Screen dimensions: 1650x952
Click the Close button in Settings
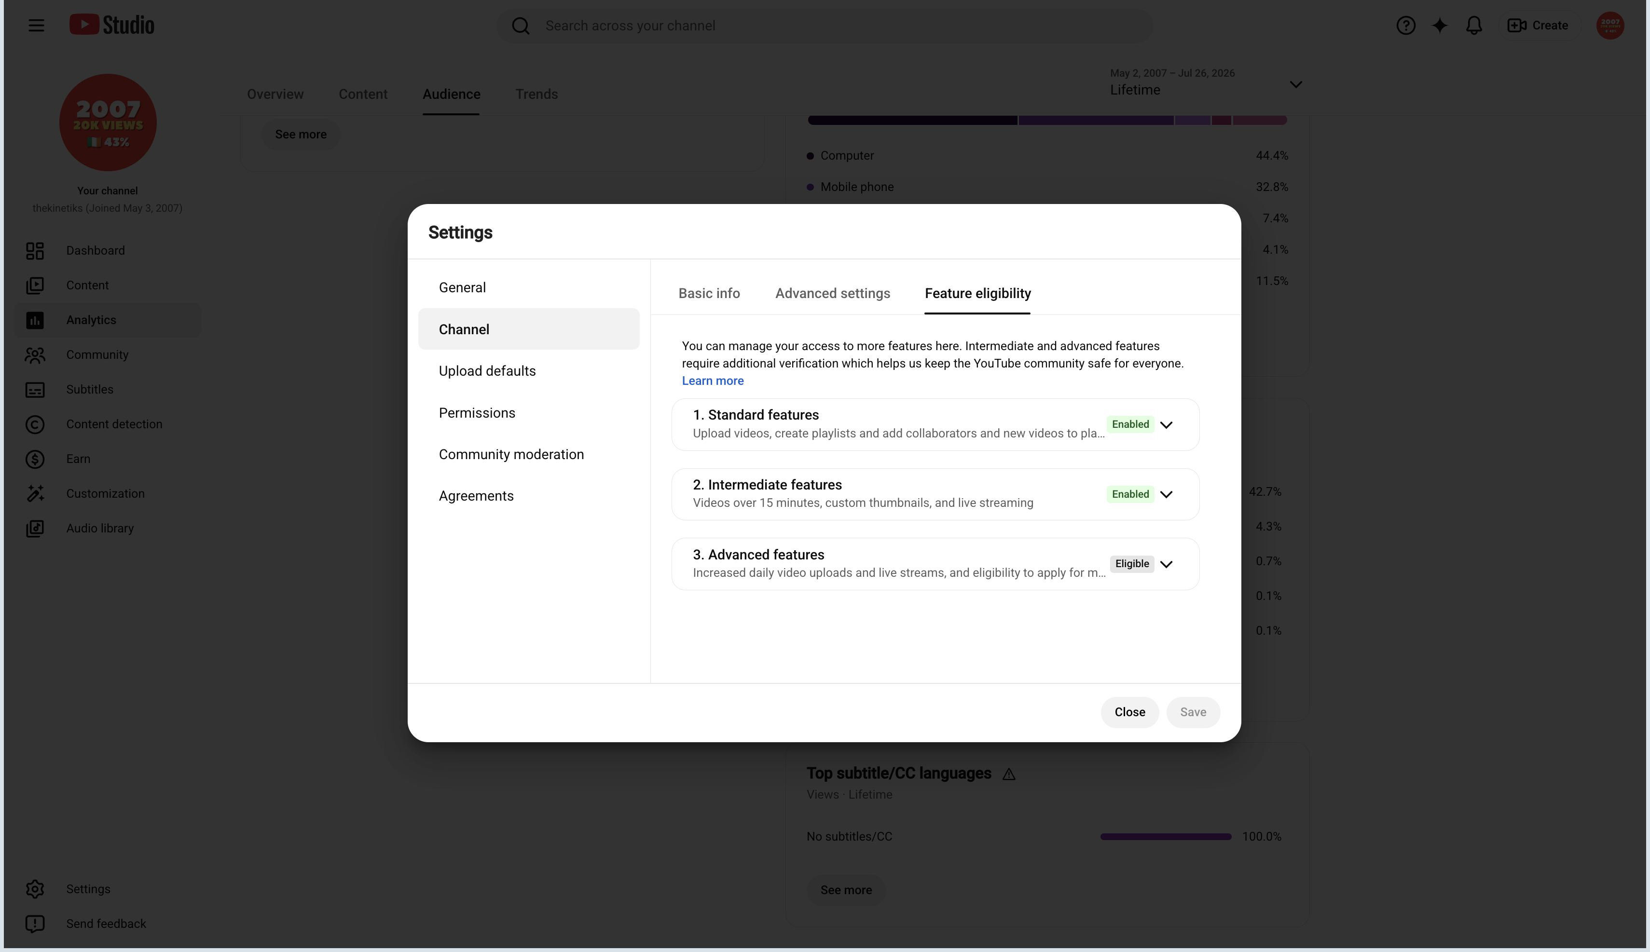(x=1129, y=712)
